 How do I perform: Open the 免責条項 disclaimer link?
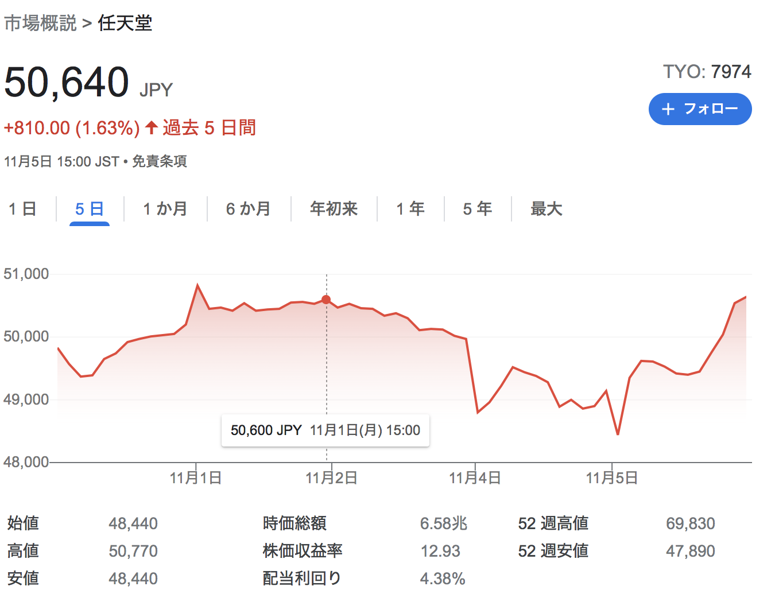pos(160,161)
